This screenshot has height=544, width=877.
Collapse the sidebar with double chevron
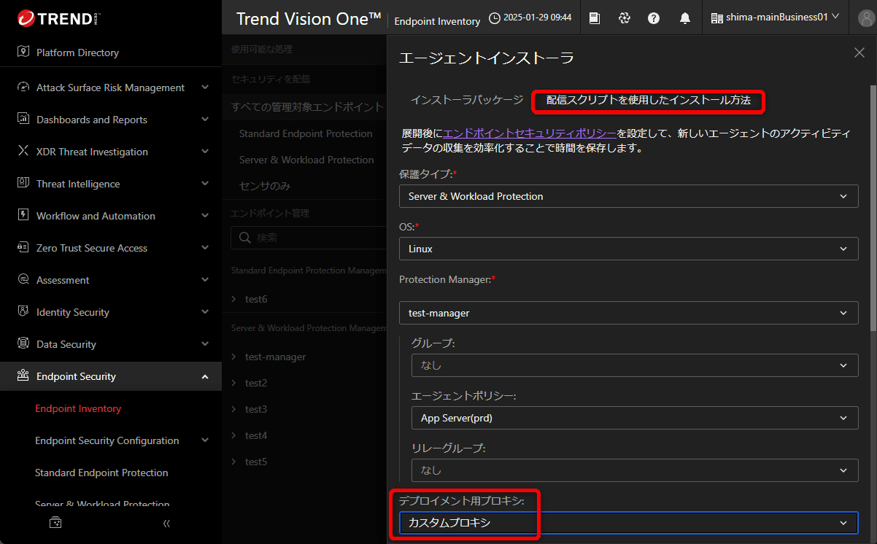(x=166, y=523)
